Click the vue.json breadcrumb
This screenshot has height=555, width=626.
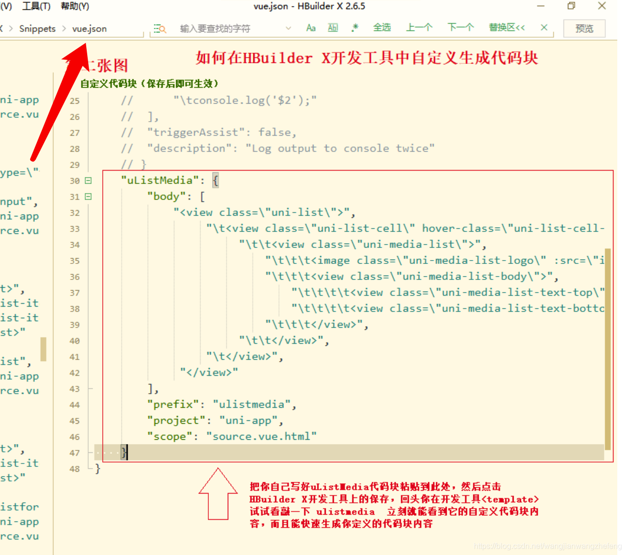point(90,29)
